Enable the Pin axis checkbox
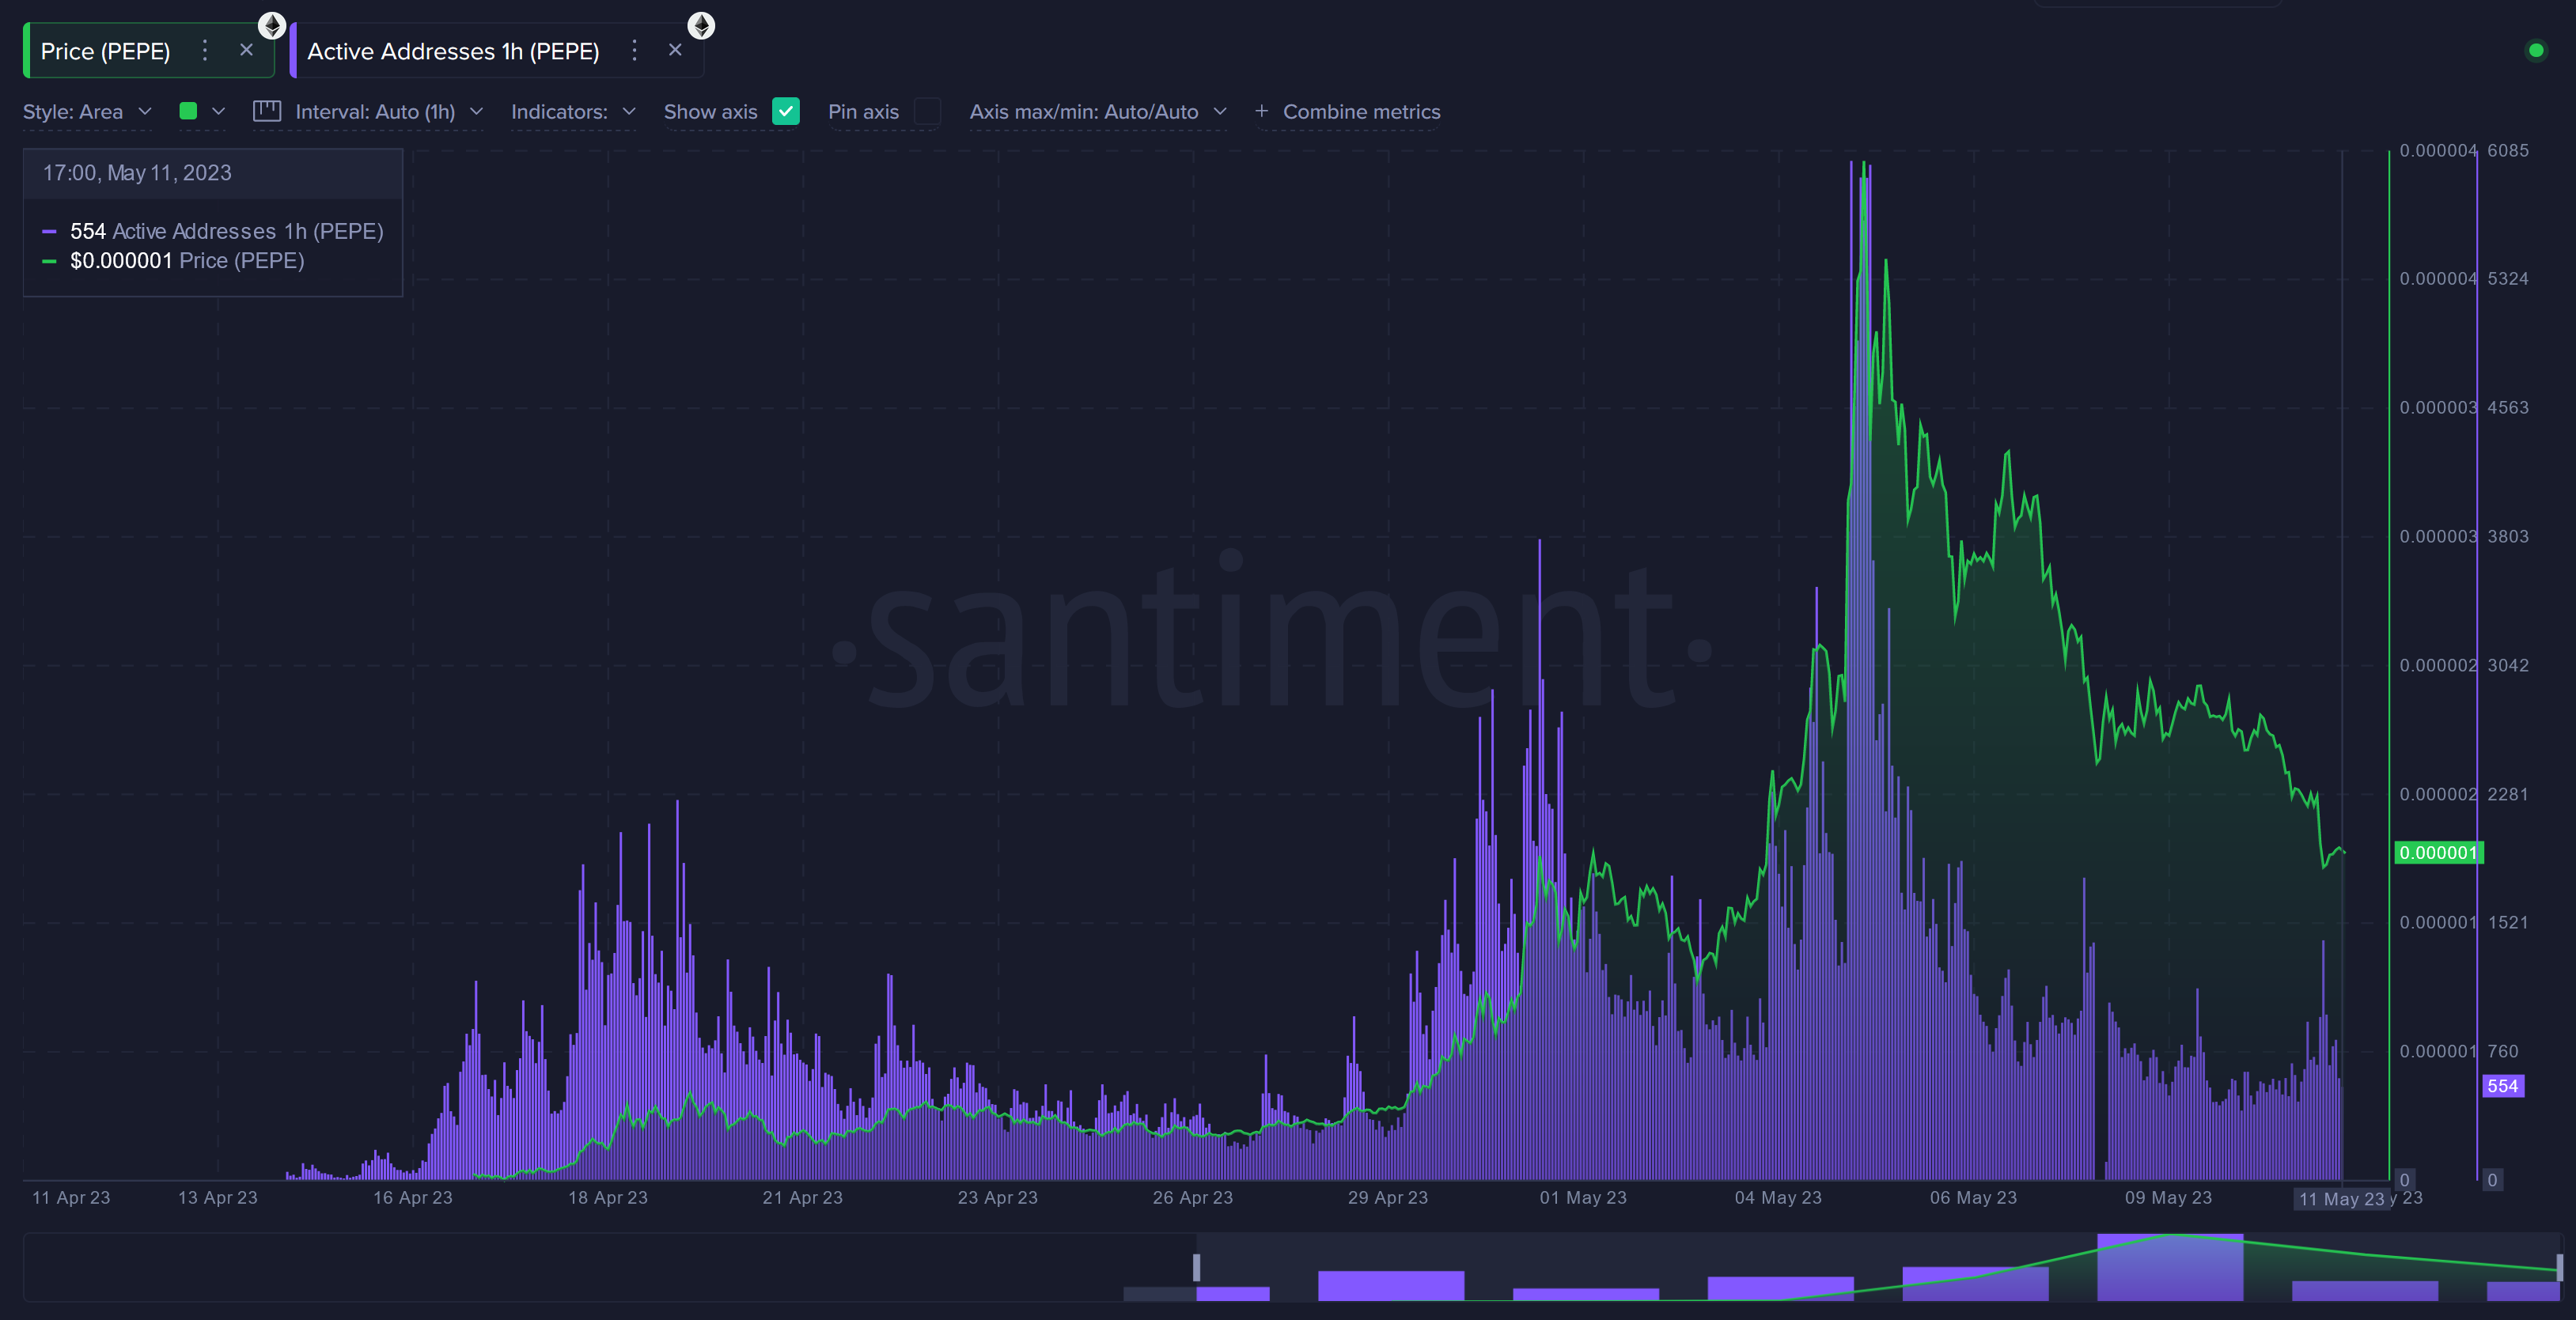This screenshot has width=2576, height=1320. (927, 111)
